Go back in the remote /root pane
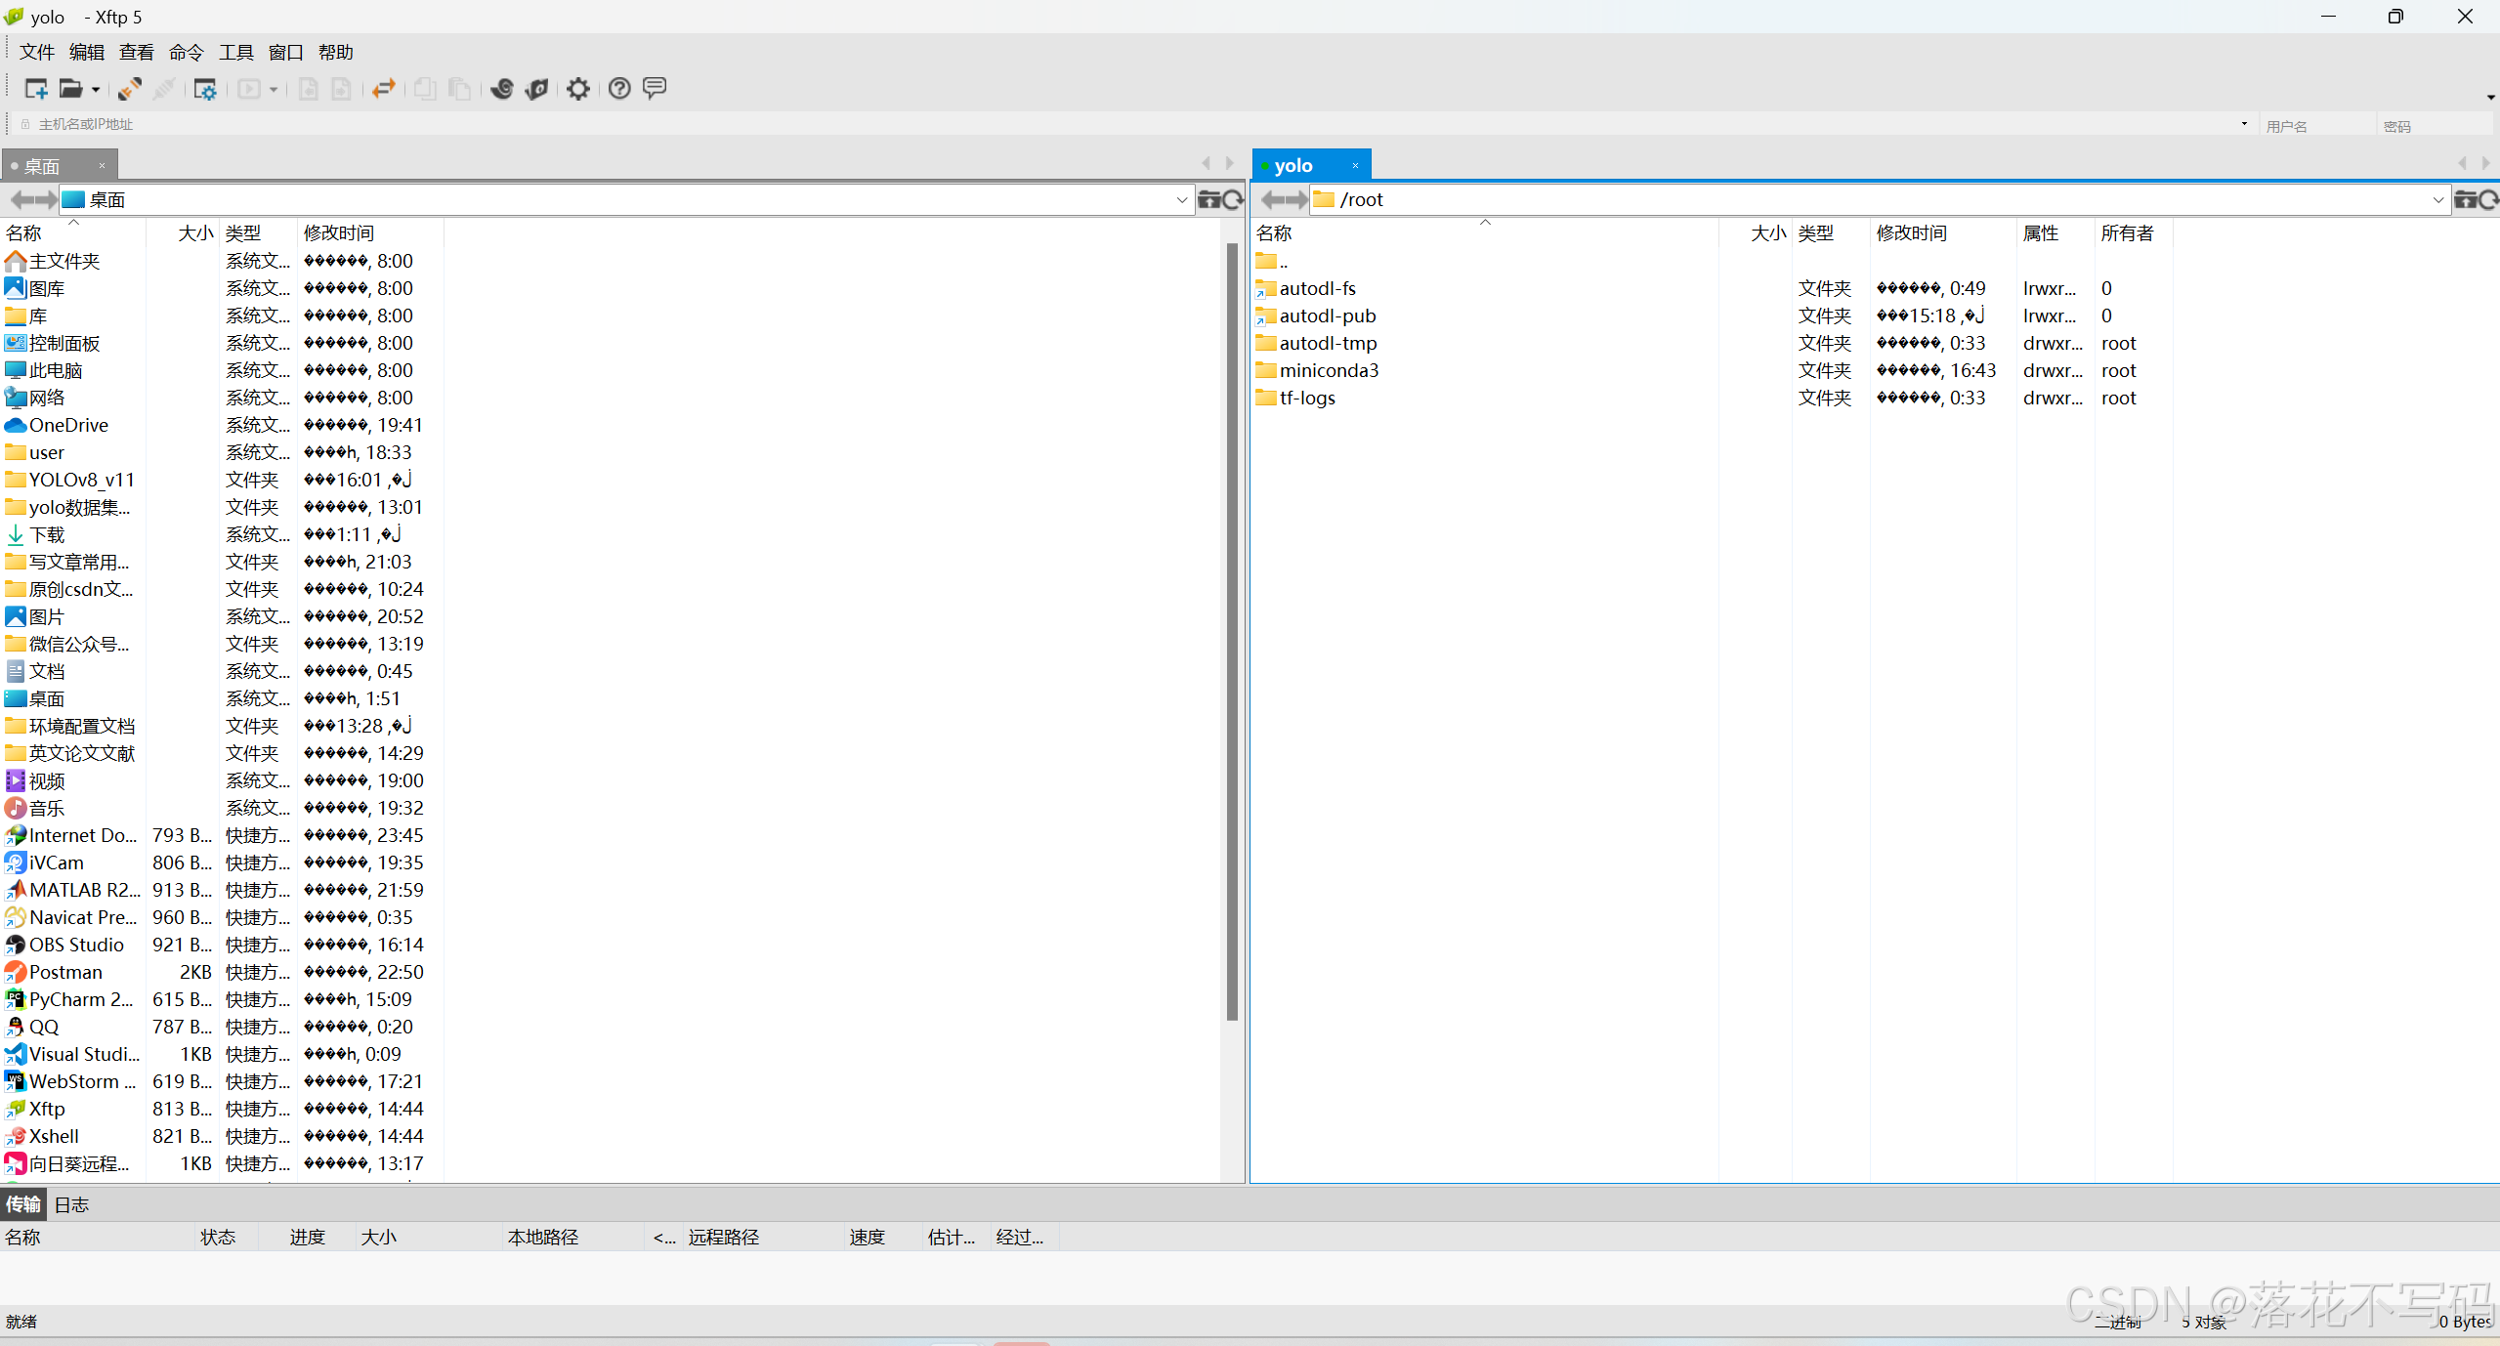The height and width of the screenshot is (1346, 2500). pyautogui.click(x=1272, y=200)
